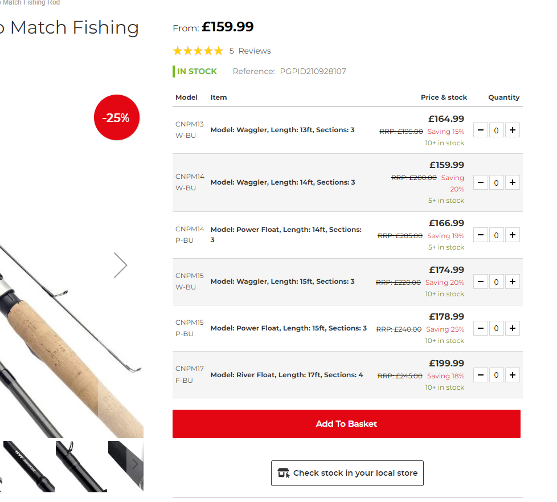Click plus for 14ft Waggler rod
Screen dimensions: 557x502
(513, 183)
